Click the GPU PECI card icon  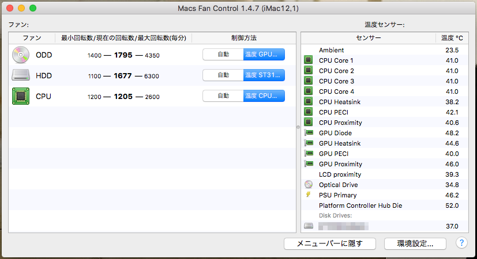(x=309, y=153)
